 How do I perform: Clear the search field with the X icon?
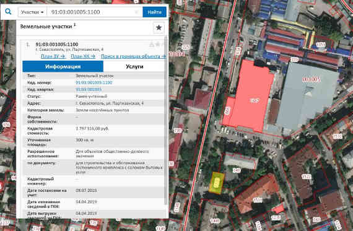coord(137,12)
